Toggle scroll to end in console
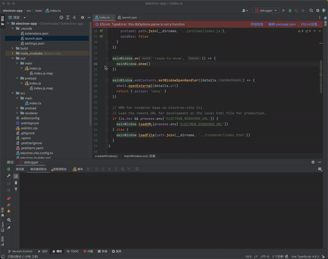Image resolution: width=328 pixels, height=259 pixels. [x=16, y=176]
